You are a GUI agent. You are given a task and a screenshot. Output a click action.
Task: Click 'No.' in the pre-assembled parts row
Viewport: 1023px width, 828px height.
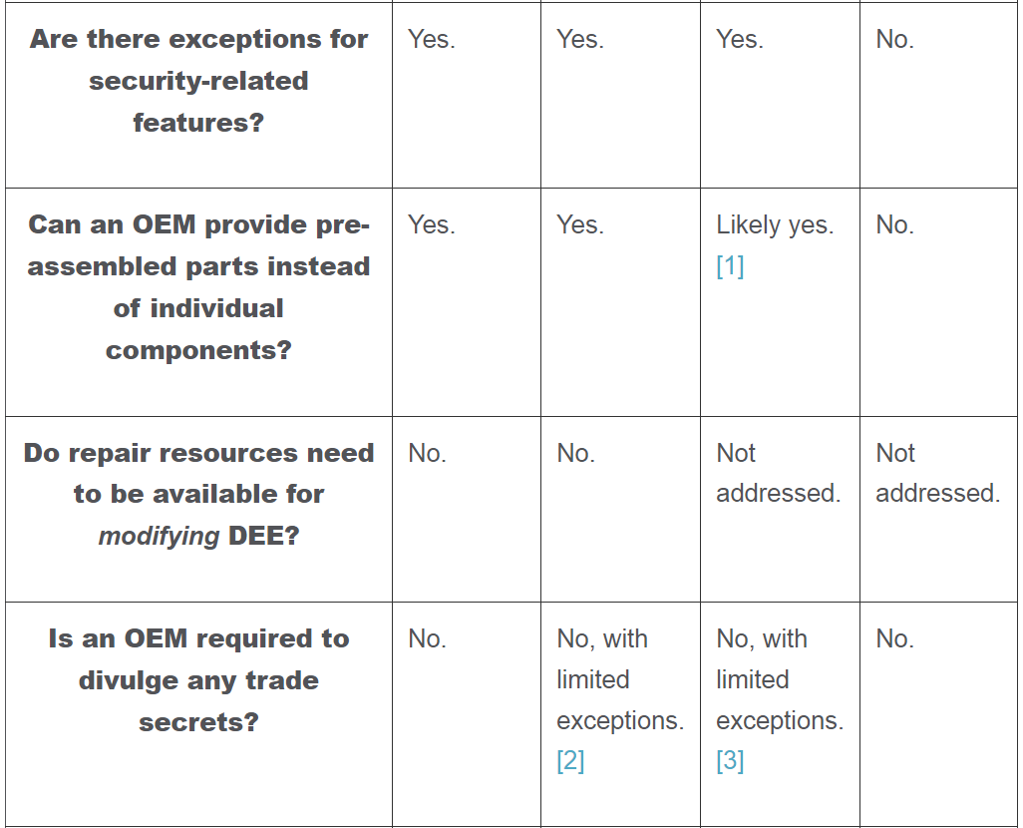pyautogui.click(x=894, y=225)
